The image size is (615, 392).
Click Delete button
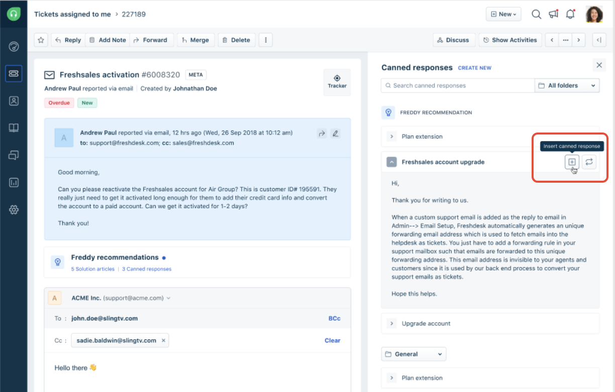point(237,40)
